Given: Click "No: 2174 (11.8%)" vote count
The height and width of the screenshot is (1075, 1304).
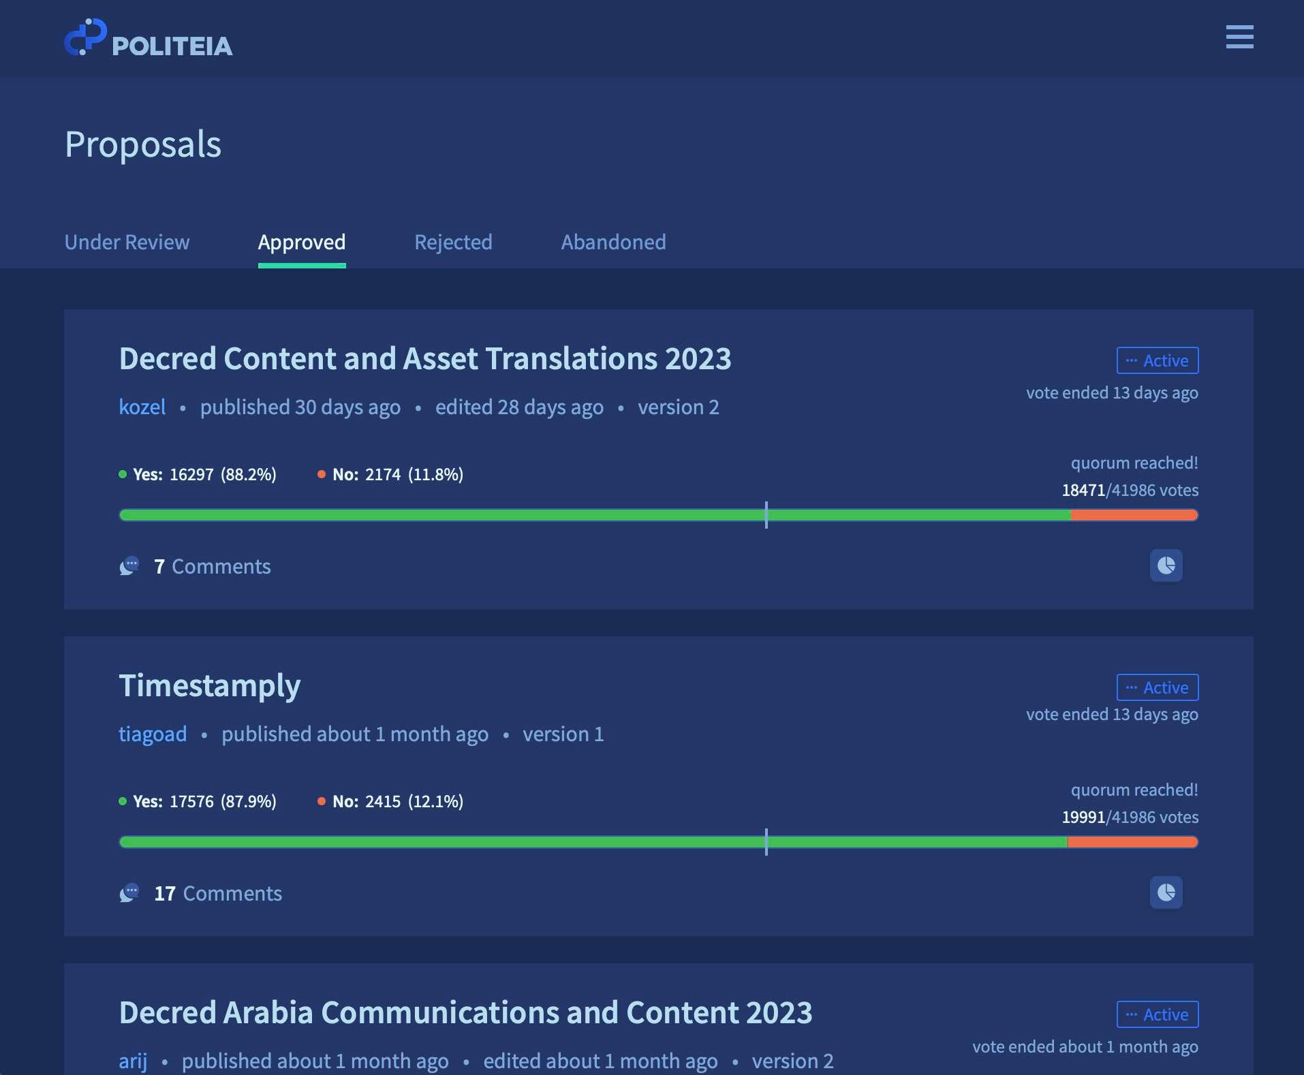Looking at the screenshot, I should click(391, 474).
